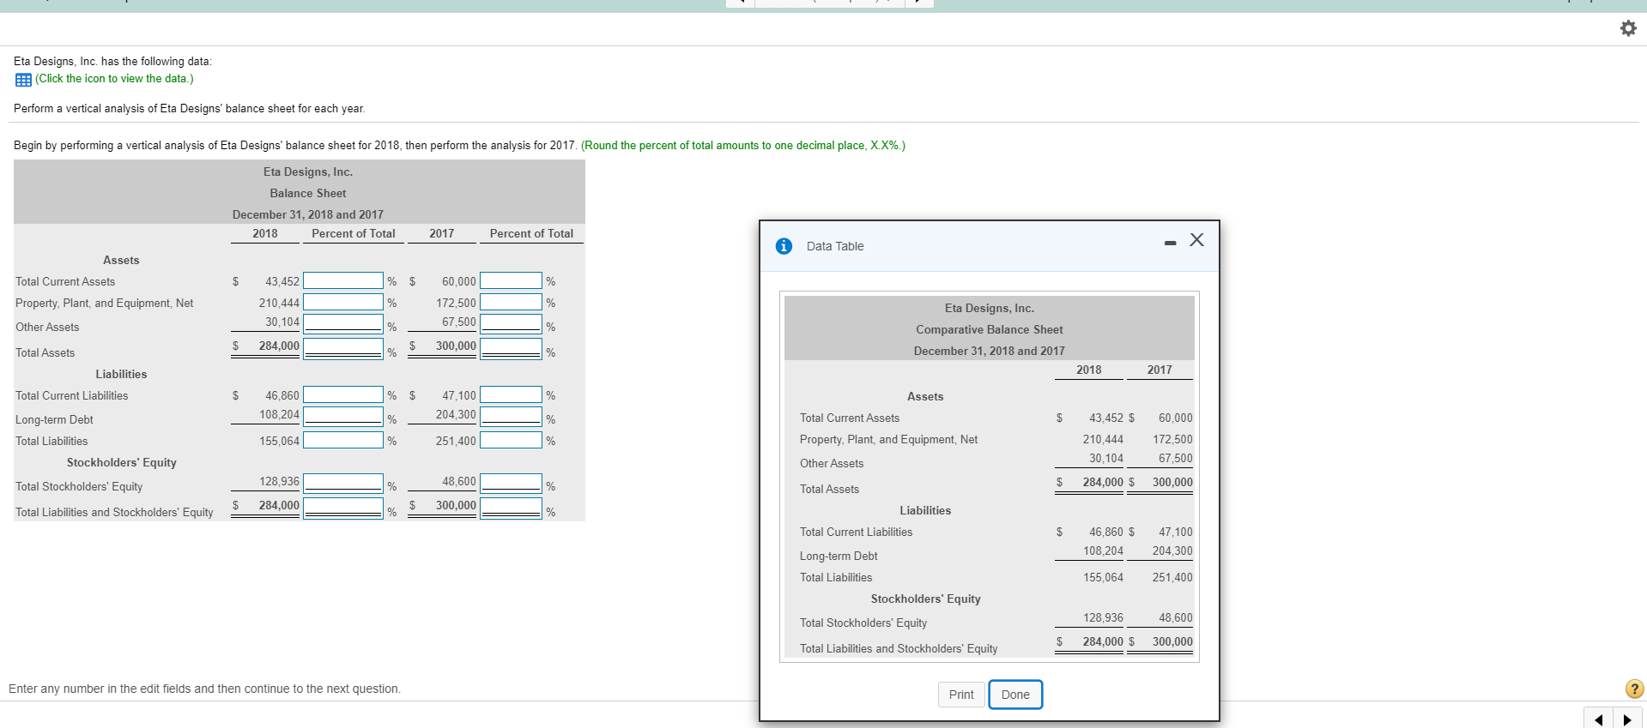Select 2017 Total Current Liabilities percent field
Screen dimensions: 1647x728
point(511,394)
